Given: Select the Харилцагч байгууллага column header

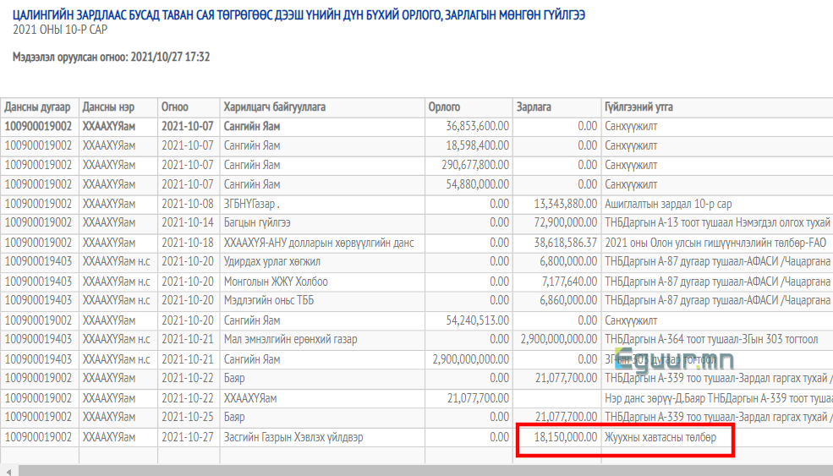Looking at the screenshot, I should pyautogui.click(x=275, y=107).
